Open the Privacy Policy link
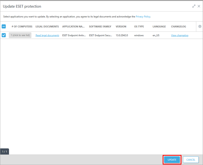The height and width of the screenshot is (165, 203). pos(143,17)
